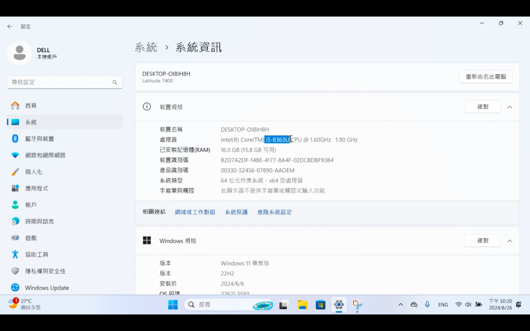530x331 pixels.
Task: Click 系統 breadcrumb in page title
Action: [x=146, y=47]
